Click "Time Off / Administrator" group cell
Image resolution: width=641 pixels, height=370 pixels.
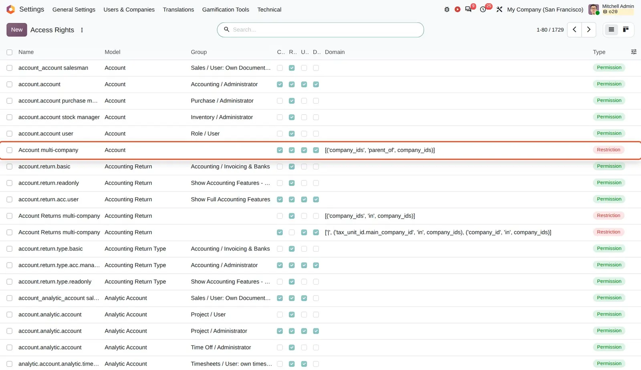tap(221, 348)
